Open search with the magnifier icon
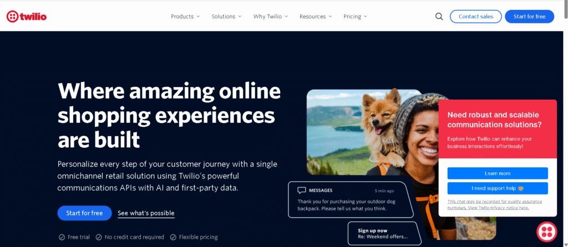 point(439,17)
